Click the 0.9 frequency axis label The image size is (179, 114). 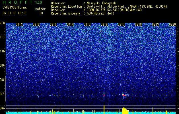[x=2, y=66]
